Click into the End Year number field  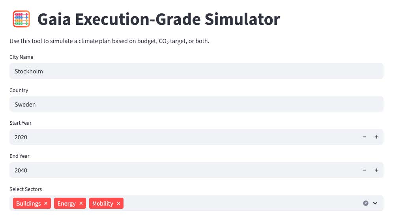[182, 170]
